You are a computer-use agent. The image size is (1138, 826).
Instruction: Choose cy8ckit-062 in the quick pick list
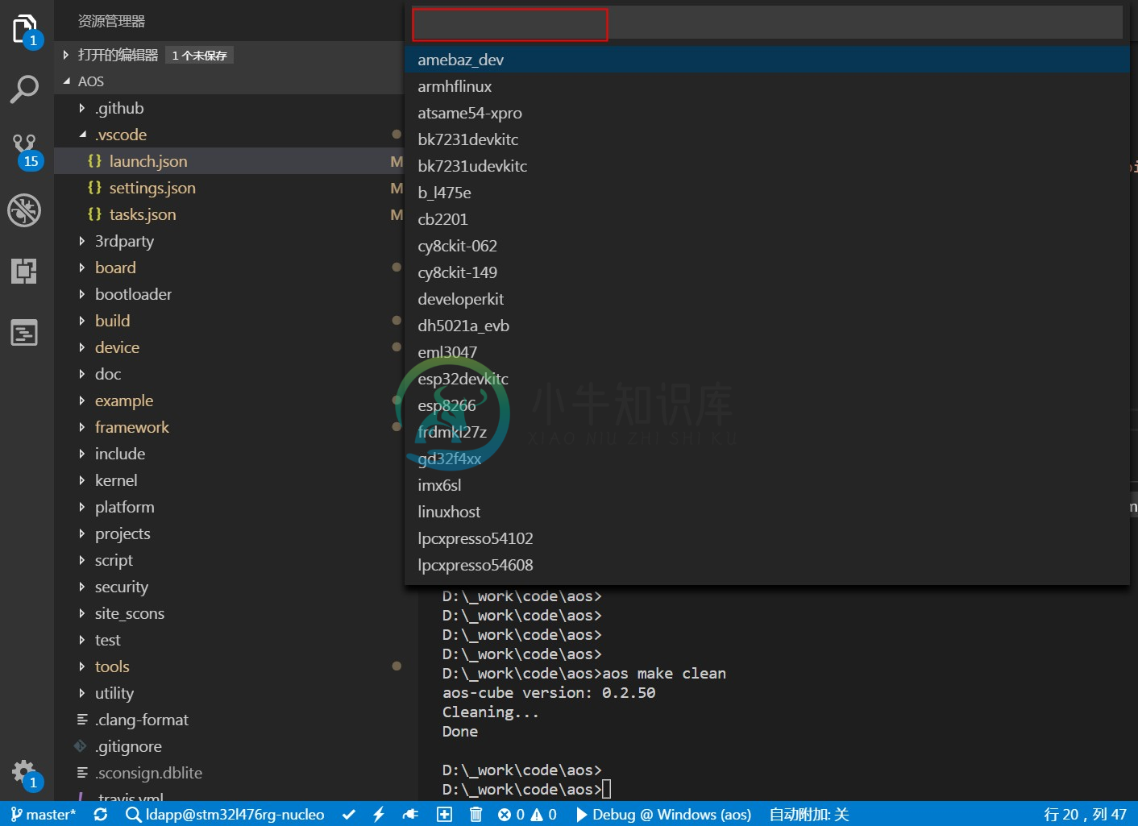[x=766, y=246]
